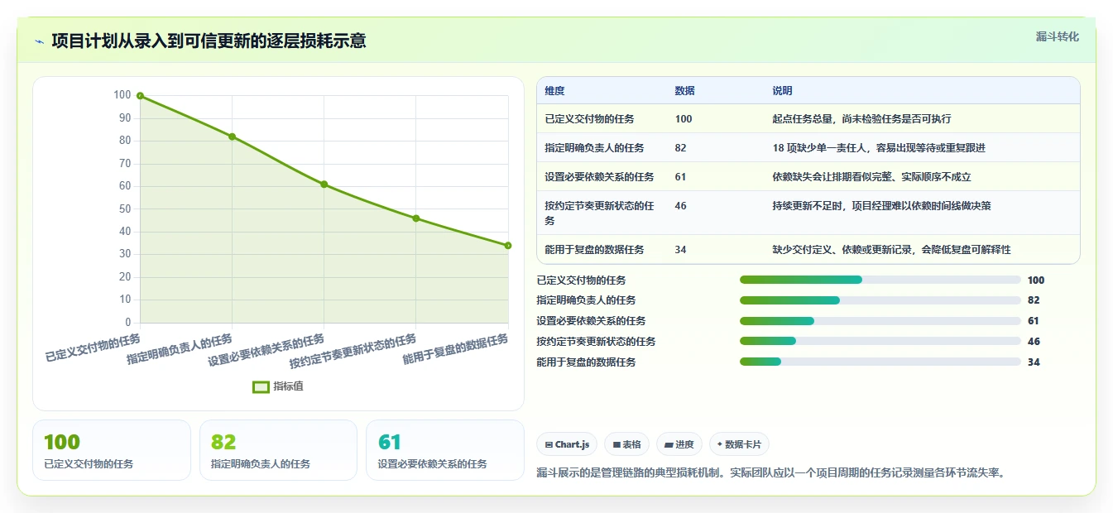Viewport: 1113px width, 513px height.
Task: Click the table data value 46
Action: click(x=680, y=206)
